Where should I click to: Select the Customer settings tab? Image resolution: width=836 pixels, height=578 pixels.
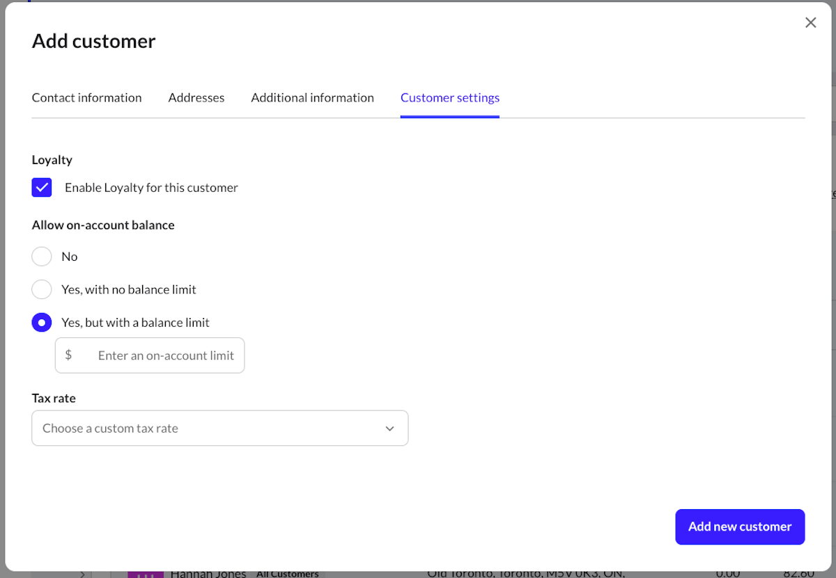tap(450, 98)
